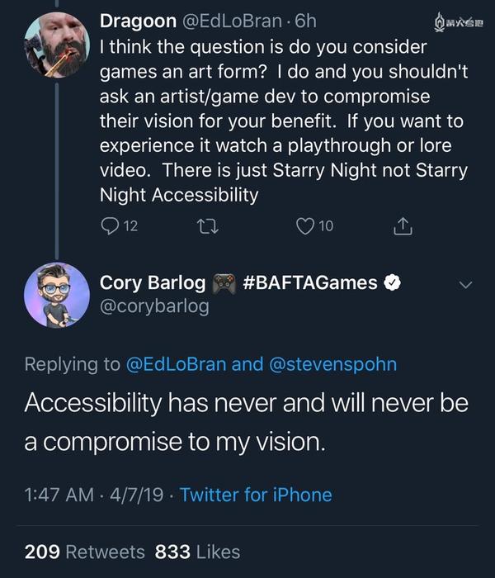Open Dragoon's profile picture
The height and width of the screenshot is (578, 495).
click(x=56, y=44)
